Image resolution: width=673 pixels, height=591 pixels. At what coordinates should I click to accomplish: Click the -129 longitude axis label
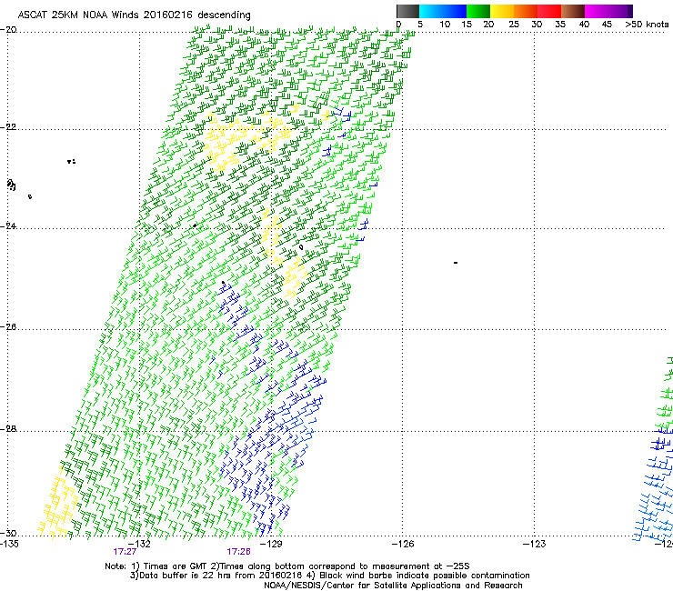(x=271, y=545)
